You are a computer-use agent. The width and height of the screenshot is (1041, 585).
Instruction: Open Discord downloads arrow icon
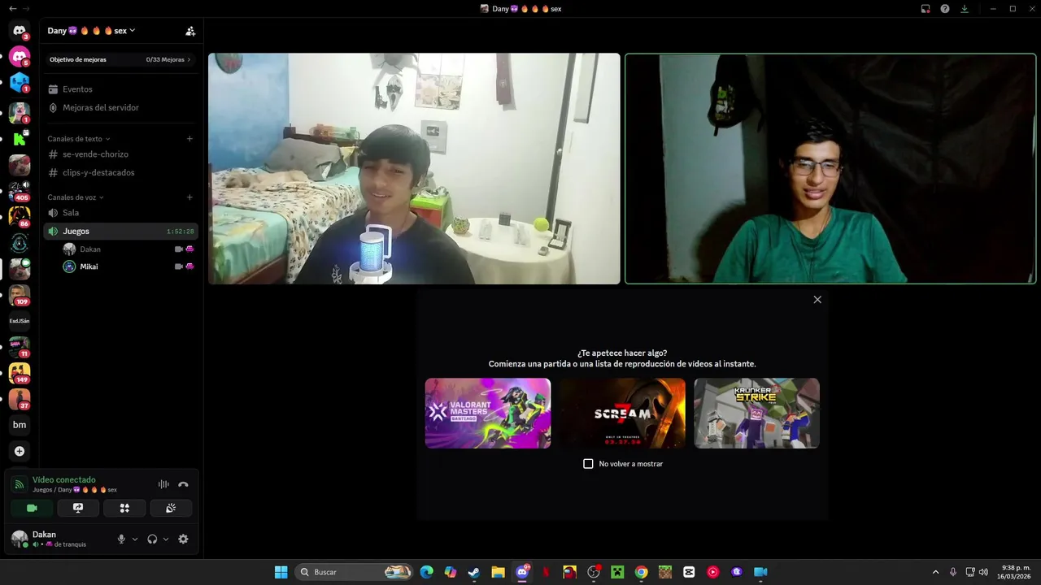tap(965, 9)
